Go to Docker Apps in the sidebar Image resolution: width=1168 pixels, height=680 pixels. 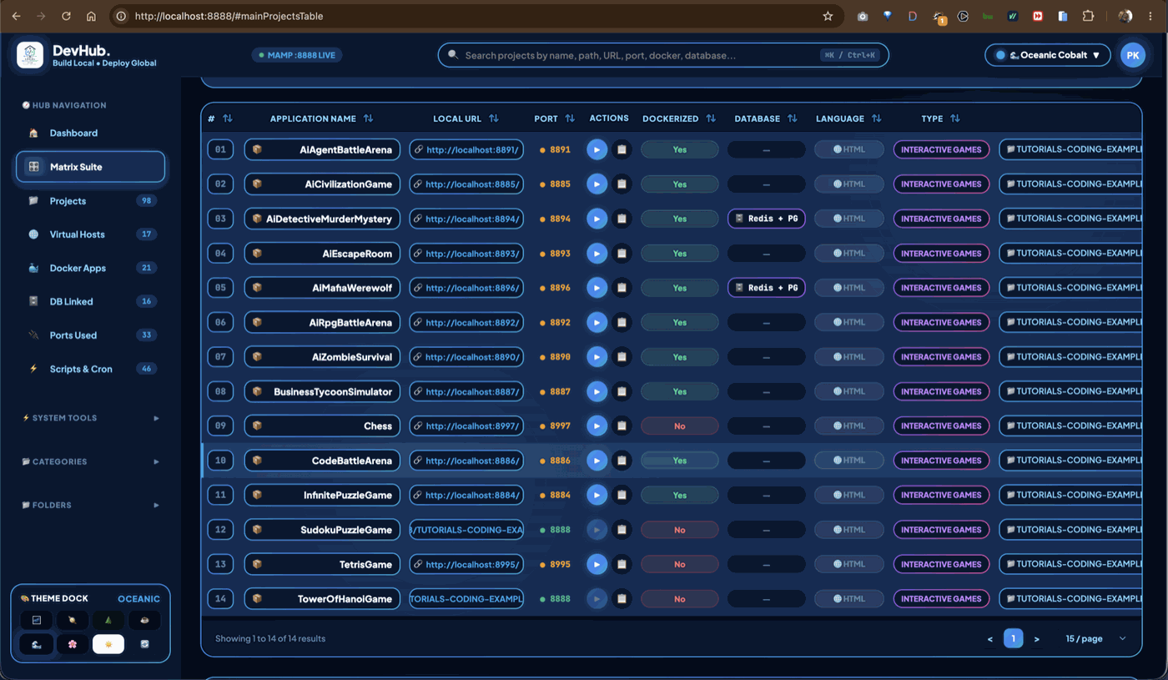pos(91,268)
